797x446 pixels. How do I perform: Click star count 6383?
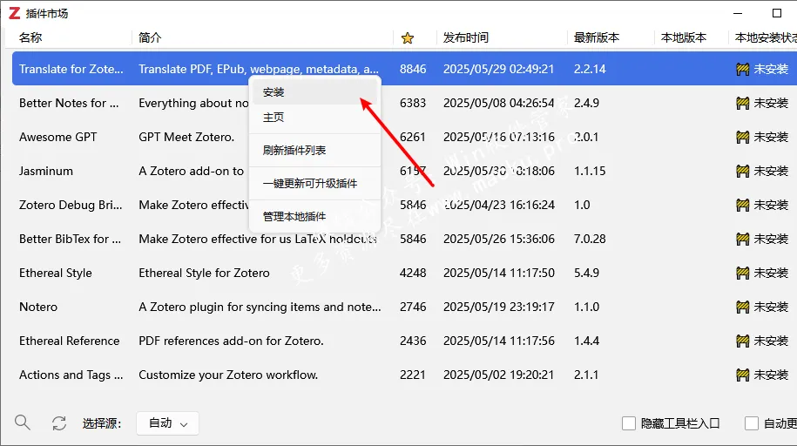point(413,104)
